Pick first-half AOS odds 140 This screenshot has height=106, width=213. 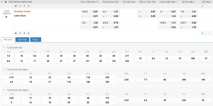click(203, 80)
